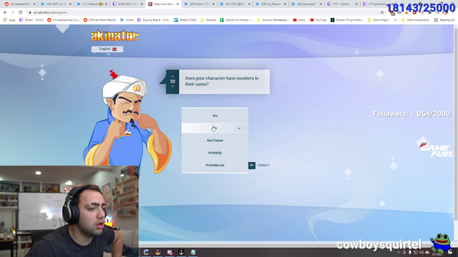Open the red-badged taskbar app icon
This screenshot has height=257, width=458.
point(170,252)
